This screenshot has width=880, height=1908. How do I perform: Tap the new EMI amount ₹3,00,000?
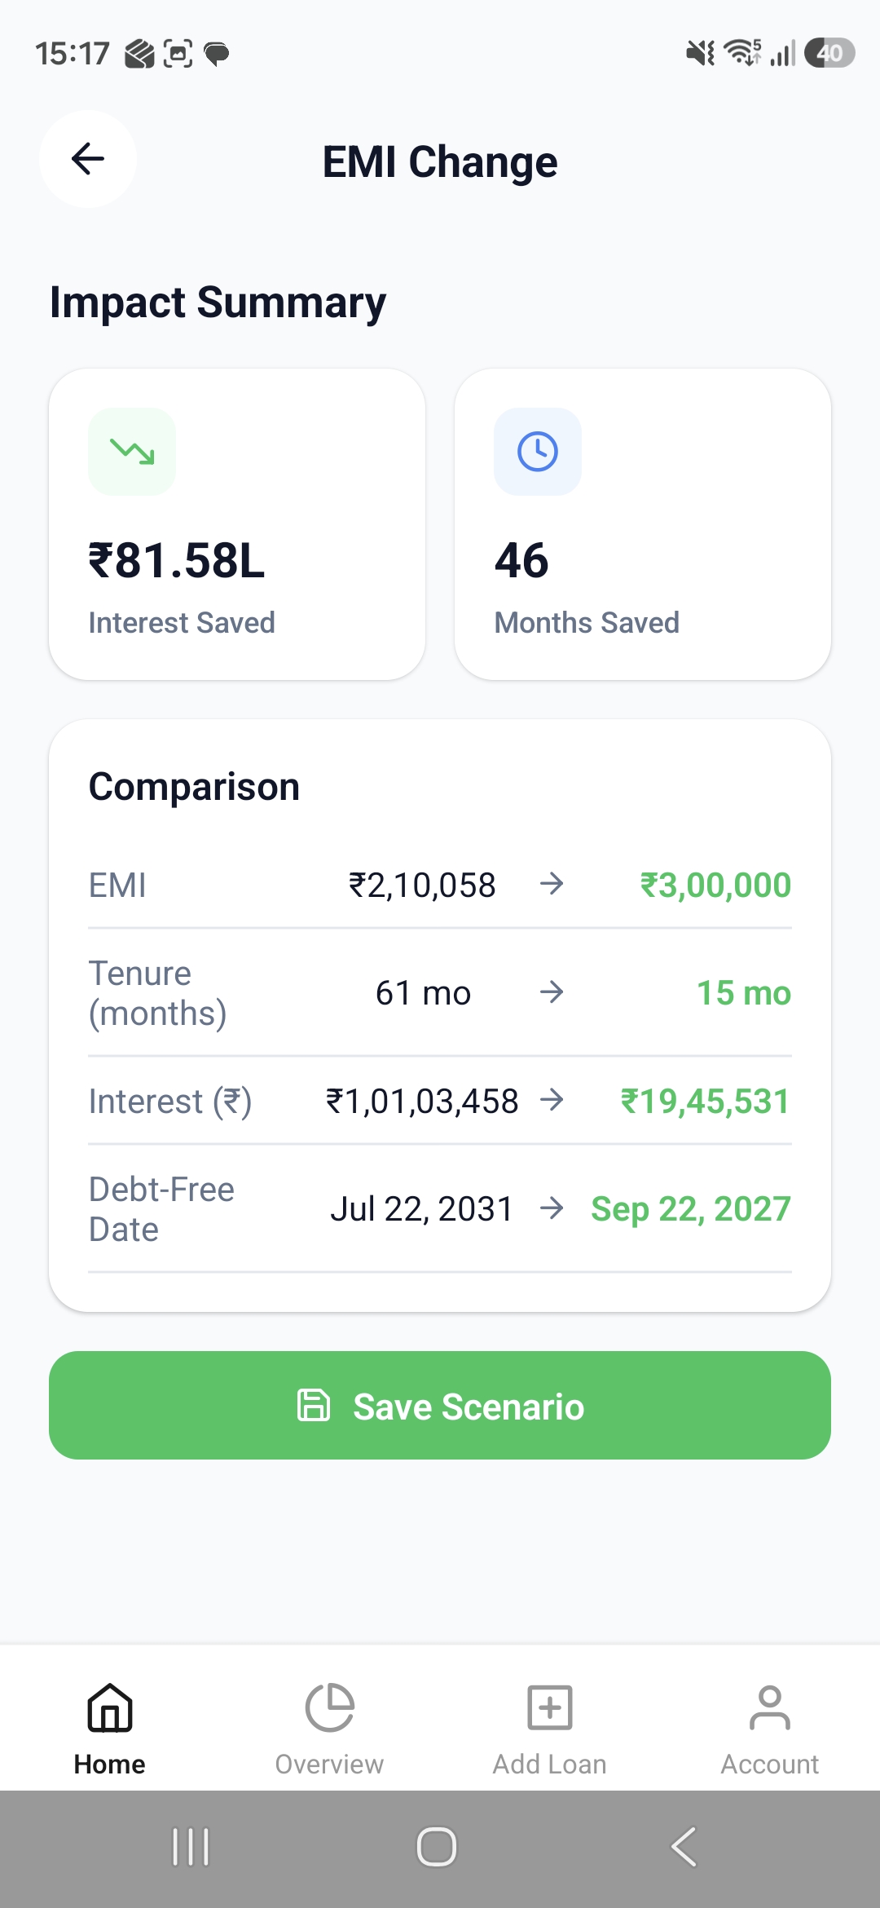pyautogui.click(x=715, y=886)
